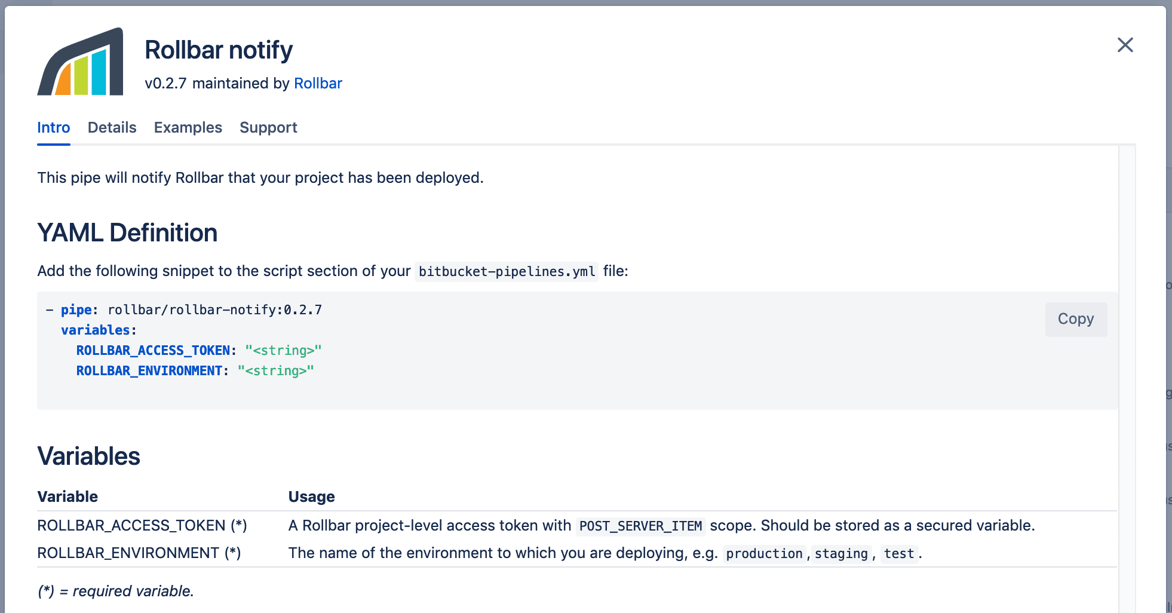Click the Rollbar notify title
1172x613 pixels.
point(219,50)
